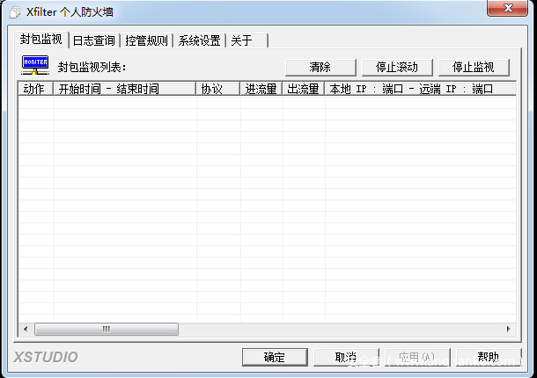The width and height of the screenshot is (537, 378).
Task: Click the Xfilter title bar app icon
Action: coord(15,12)
